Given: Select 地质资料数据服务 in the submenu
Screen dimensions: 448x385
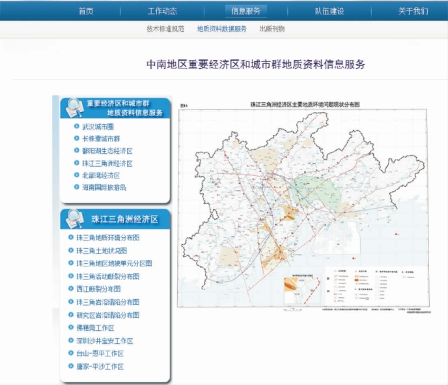Looking at the screenshot, I should 221,29.
